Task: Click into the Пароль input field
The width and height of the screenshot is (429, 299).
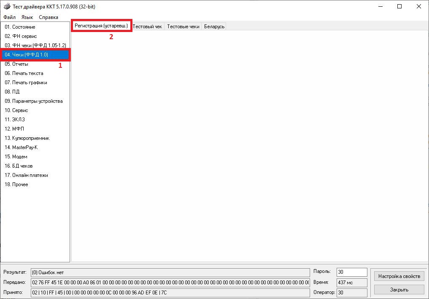Action: [352, 272]
